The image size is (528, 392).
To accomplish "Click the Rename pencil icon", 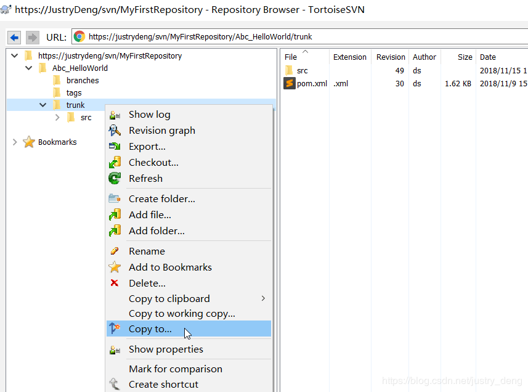I will (115, 251).
